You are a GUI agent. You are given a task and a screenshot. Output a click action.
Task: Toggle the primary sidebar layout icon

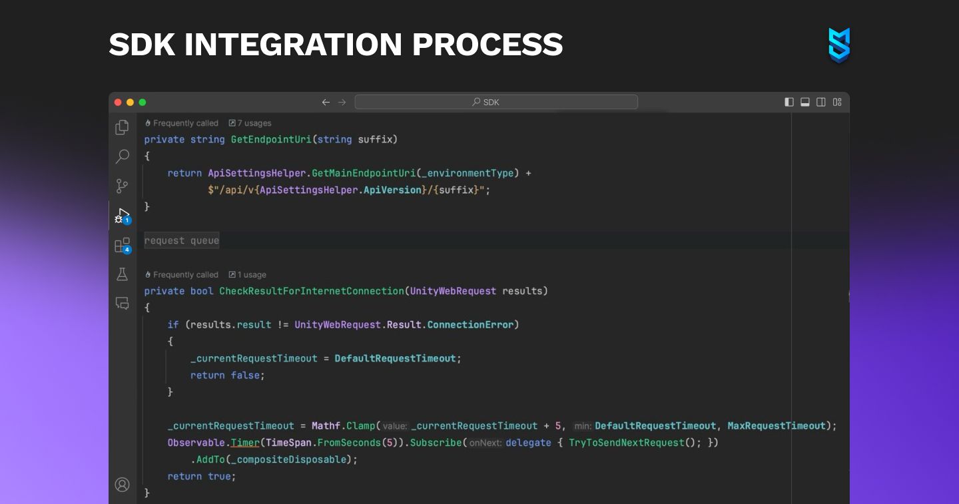pyautogui.click(x=789, y=102)
